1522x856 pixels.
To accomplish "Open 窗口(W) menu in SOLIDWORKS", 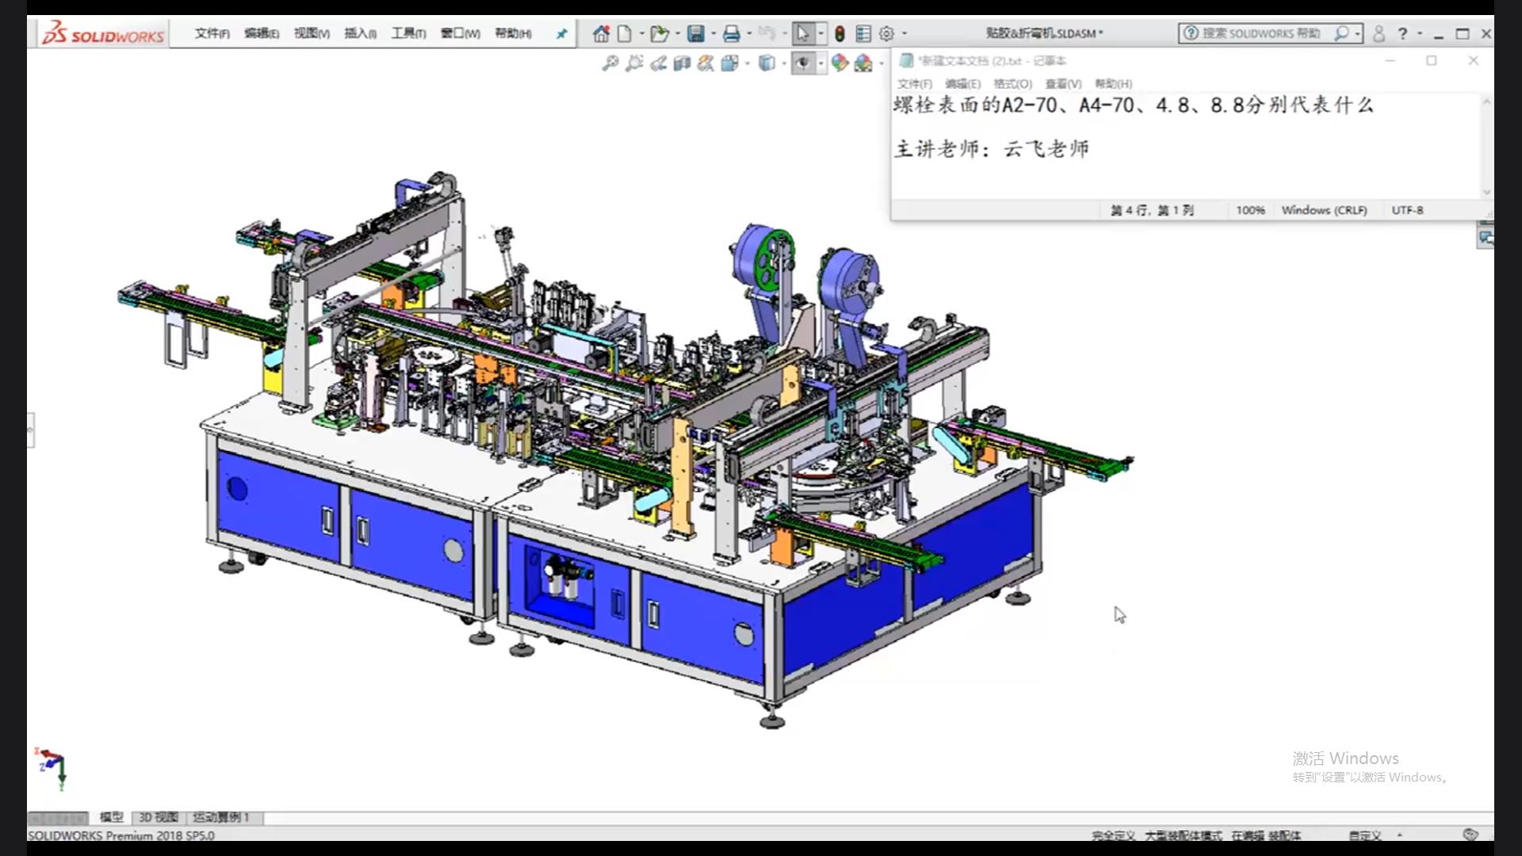I will [x=461, y=33].
